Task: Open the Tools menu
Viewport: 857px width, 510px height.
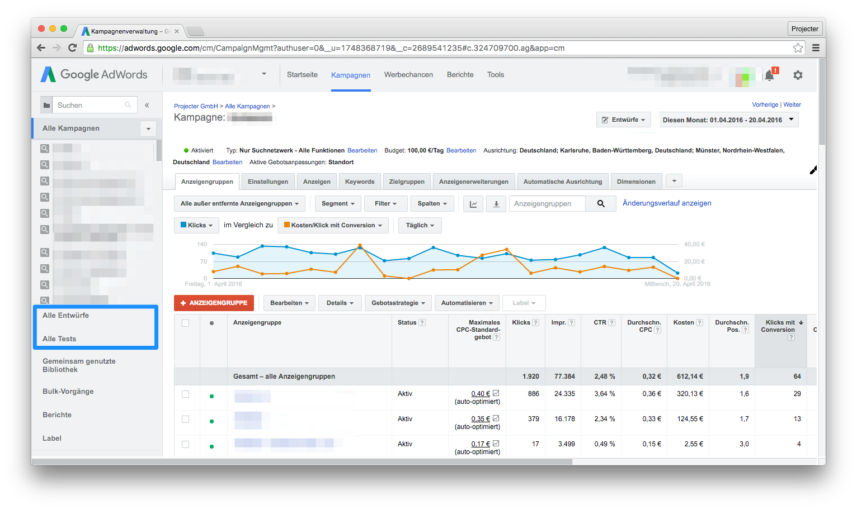Action: click(496, 75)
